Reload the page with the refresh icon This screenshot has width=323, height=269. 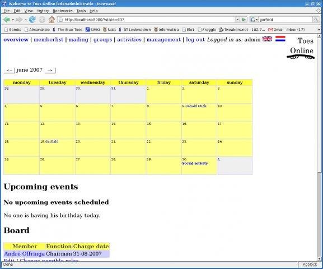click(32, 20)
